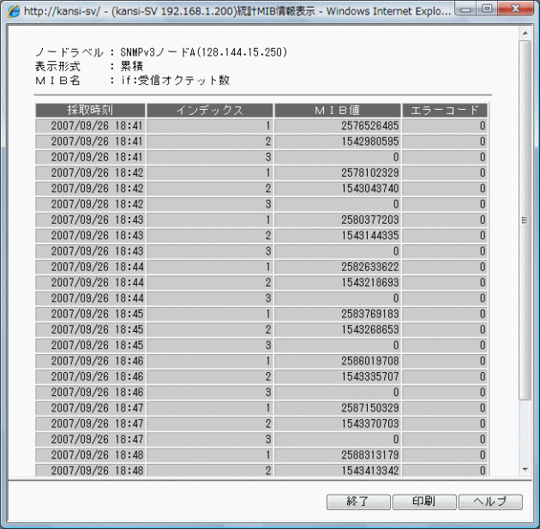Click MIB value 1543335707
This screenshot has width=540, height=529.
[x=370, y=376]
